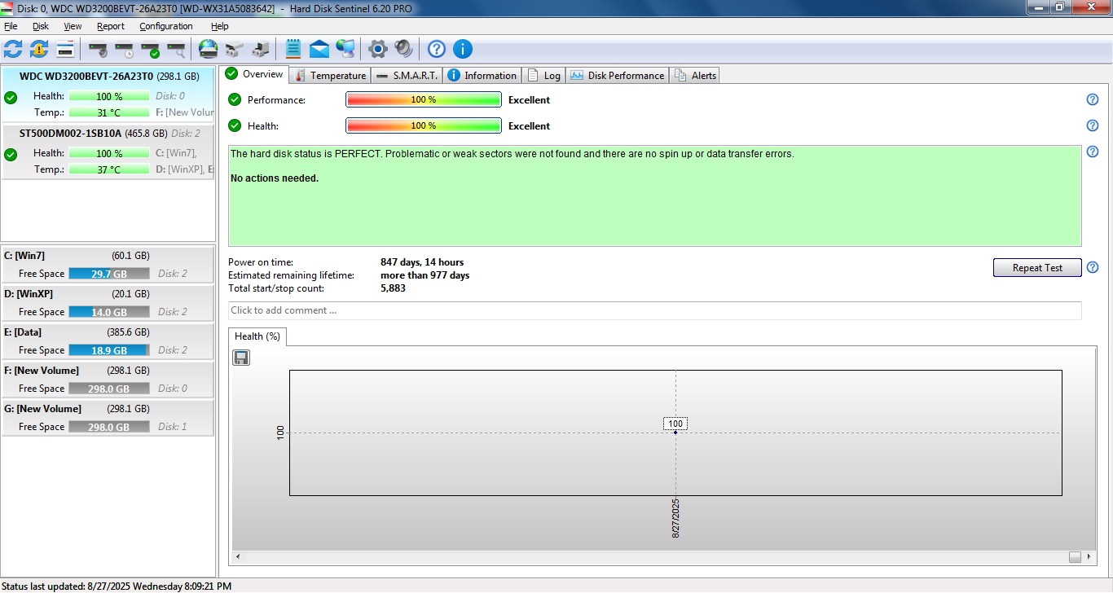Open the View menu
Screen dimensions: 1113x593
coord(73,26)
